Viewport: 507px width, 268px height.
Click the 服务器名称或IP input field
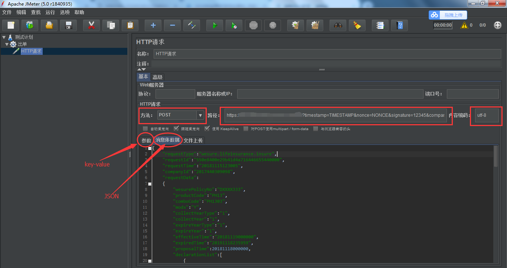tap(330, 94)
